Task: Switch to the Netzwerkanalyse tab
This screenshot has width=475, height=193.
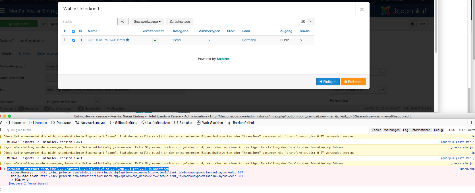Action: [x=90, y=123]
